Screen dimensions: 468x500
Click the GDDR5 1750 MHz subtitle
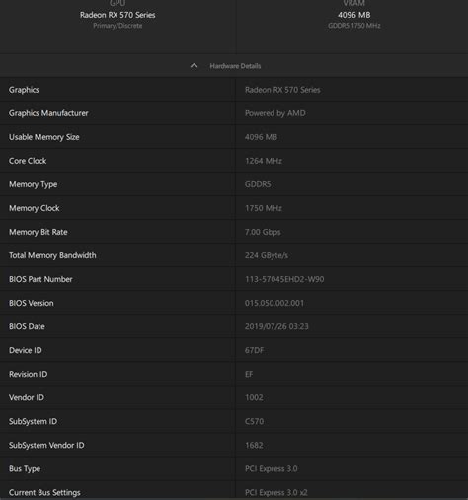pos(353,26)
